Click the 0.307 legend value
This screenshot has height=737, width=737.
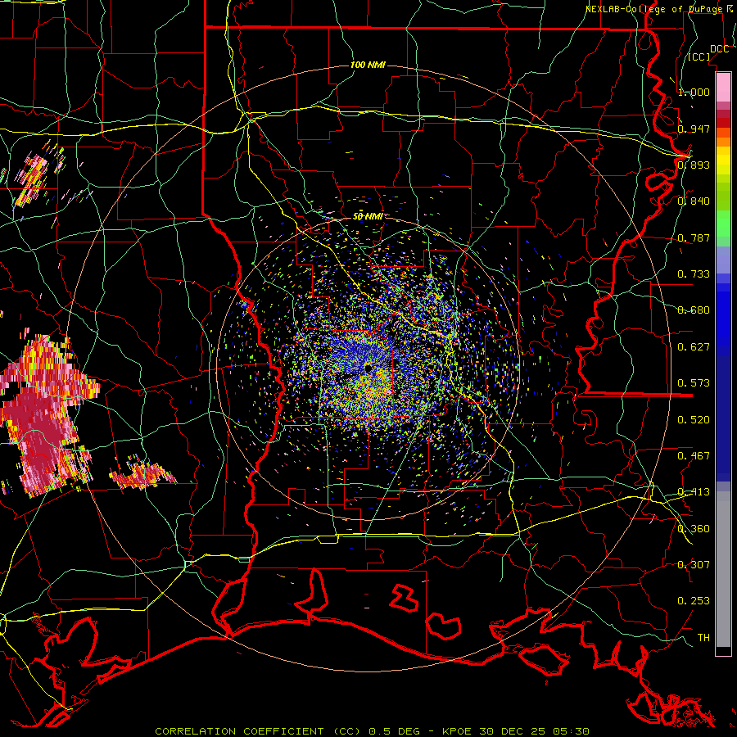pyautogui.click(x=694, y=565)
